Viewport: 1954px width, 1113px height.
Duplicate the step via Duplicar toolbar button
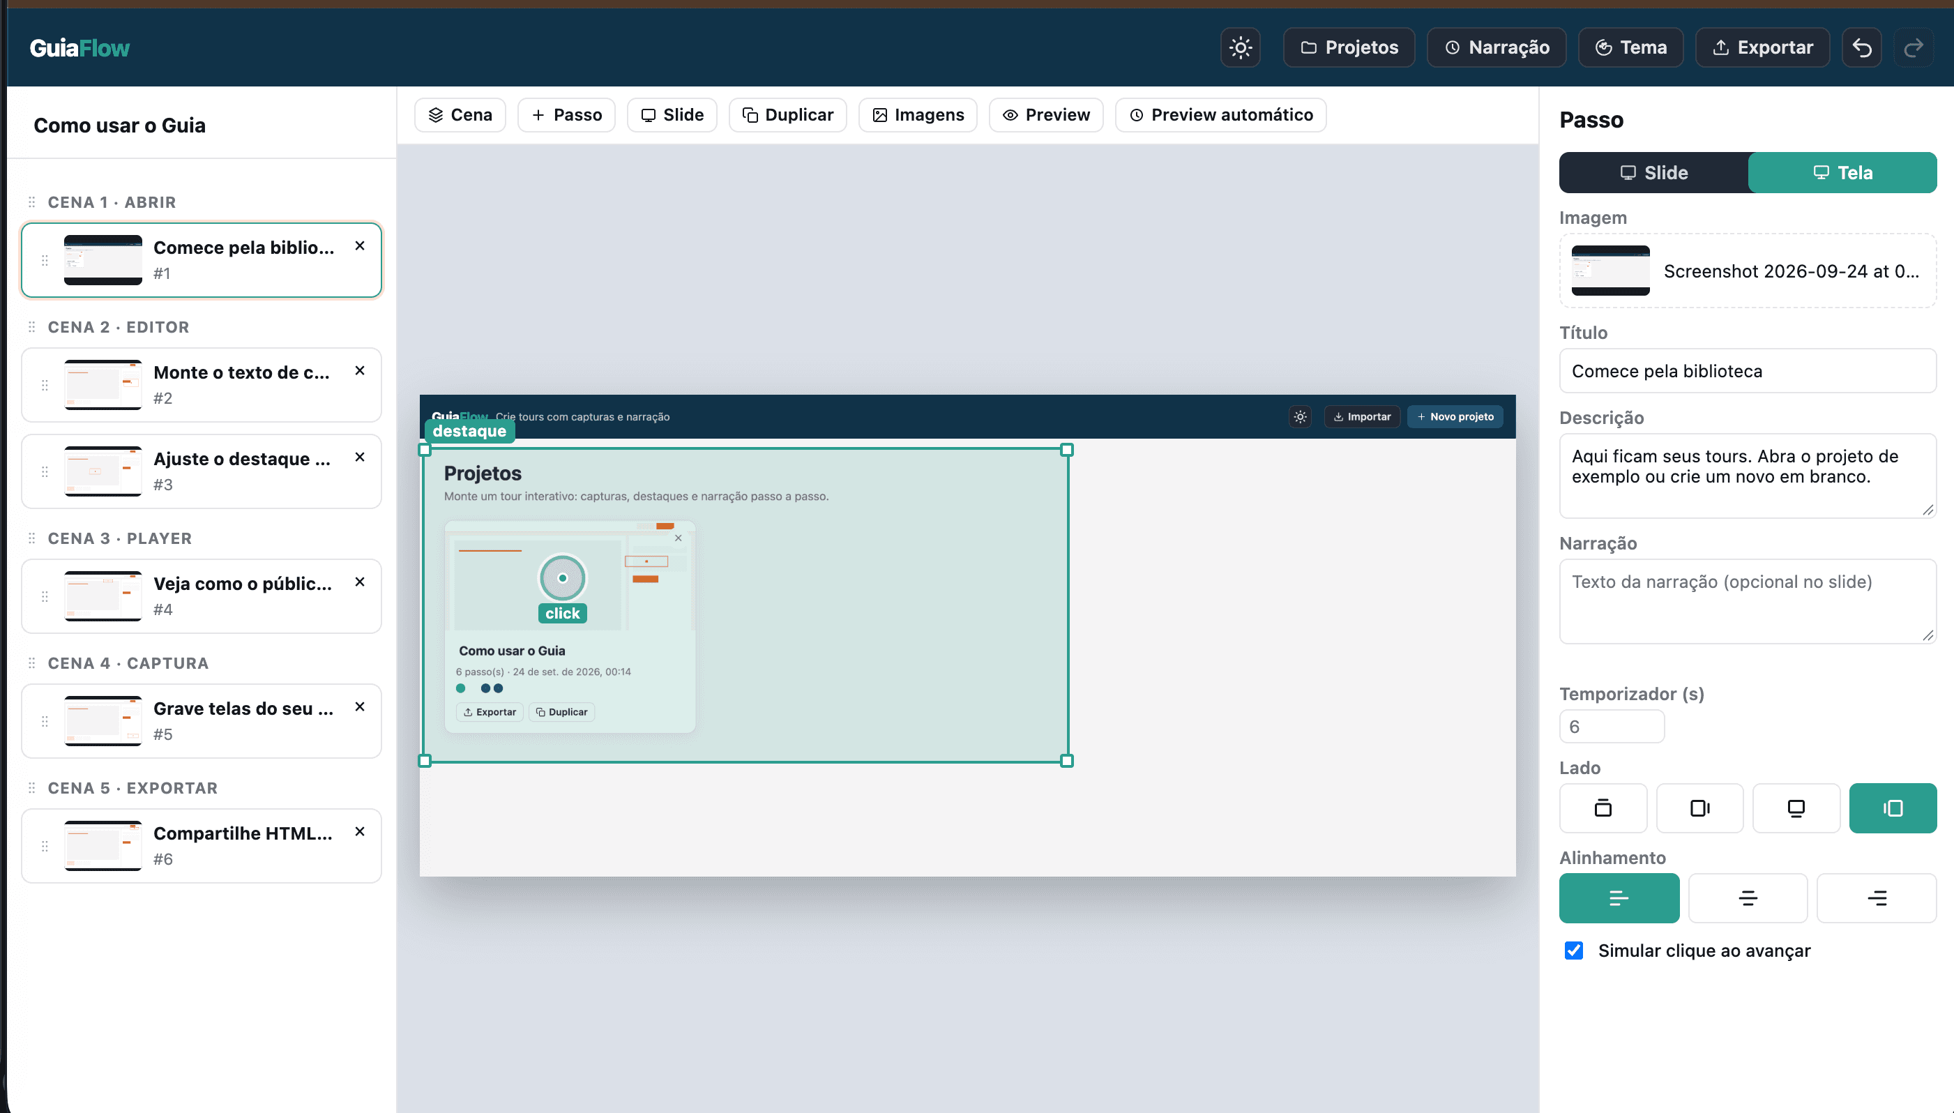pyautogui.click(x=787, y=114)
